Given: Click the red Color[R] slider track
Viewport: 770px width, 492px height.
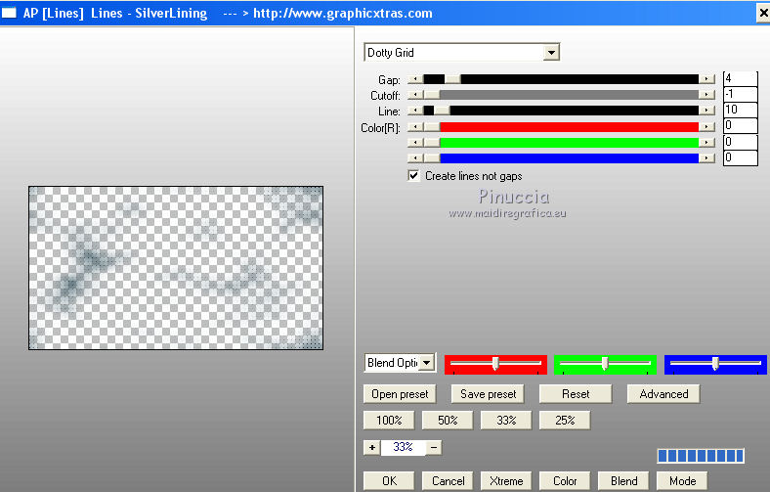Looking at the screenshot, I should coord(569,127).
